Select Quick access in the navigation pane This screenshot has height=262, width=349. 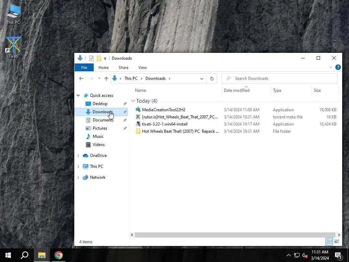[102, 96]
